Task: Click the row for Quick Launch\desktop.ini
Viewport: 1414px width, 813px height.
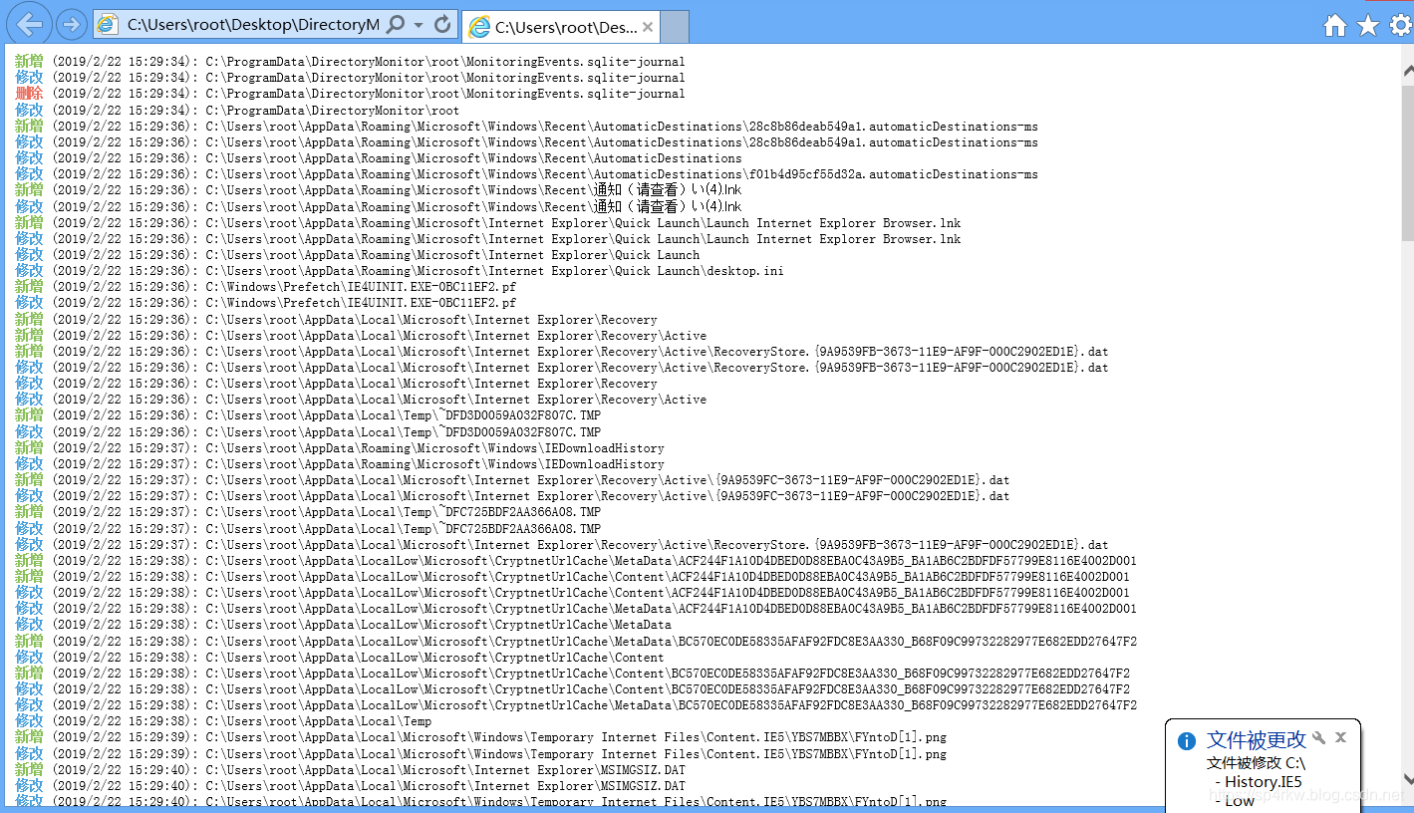Action: [400, 271]
